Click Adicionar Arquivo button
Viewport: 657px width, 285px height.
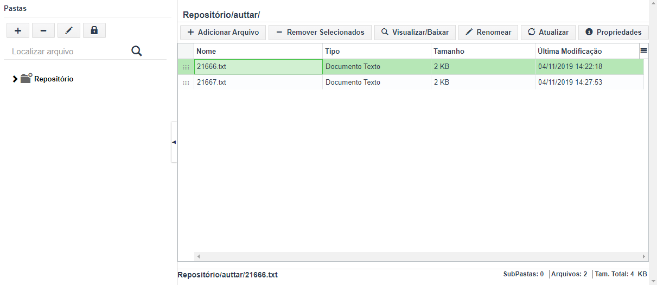223,33
